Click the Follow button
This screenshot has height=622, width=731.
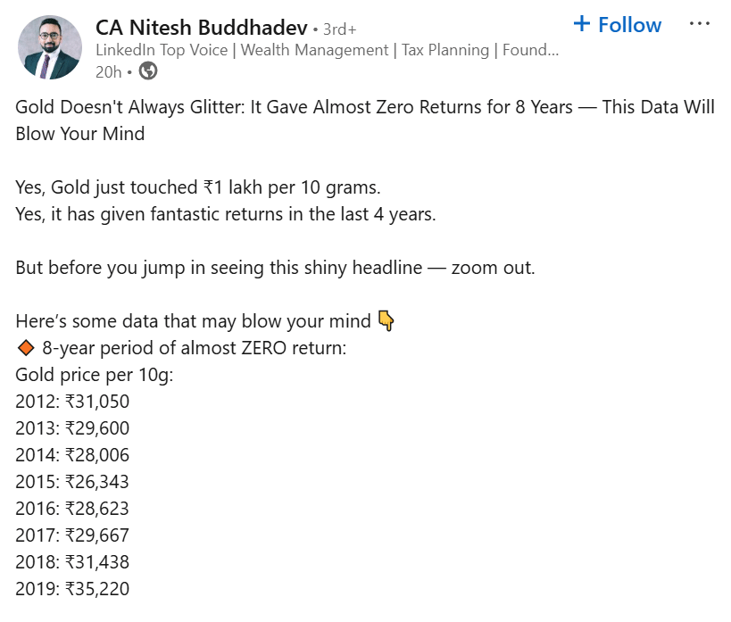pos(618,25)
